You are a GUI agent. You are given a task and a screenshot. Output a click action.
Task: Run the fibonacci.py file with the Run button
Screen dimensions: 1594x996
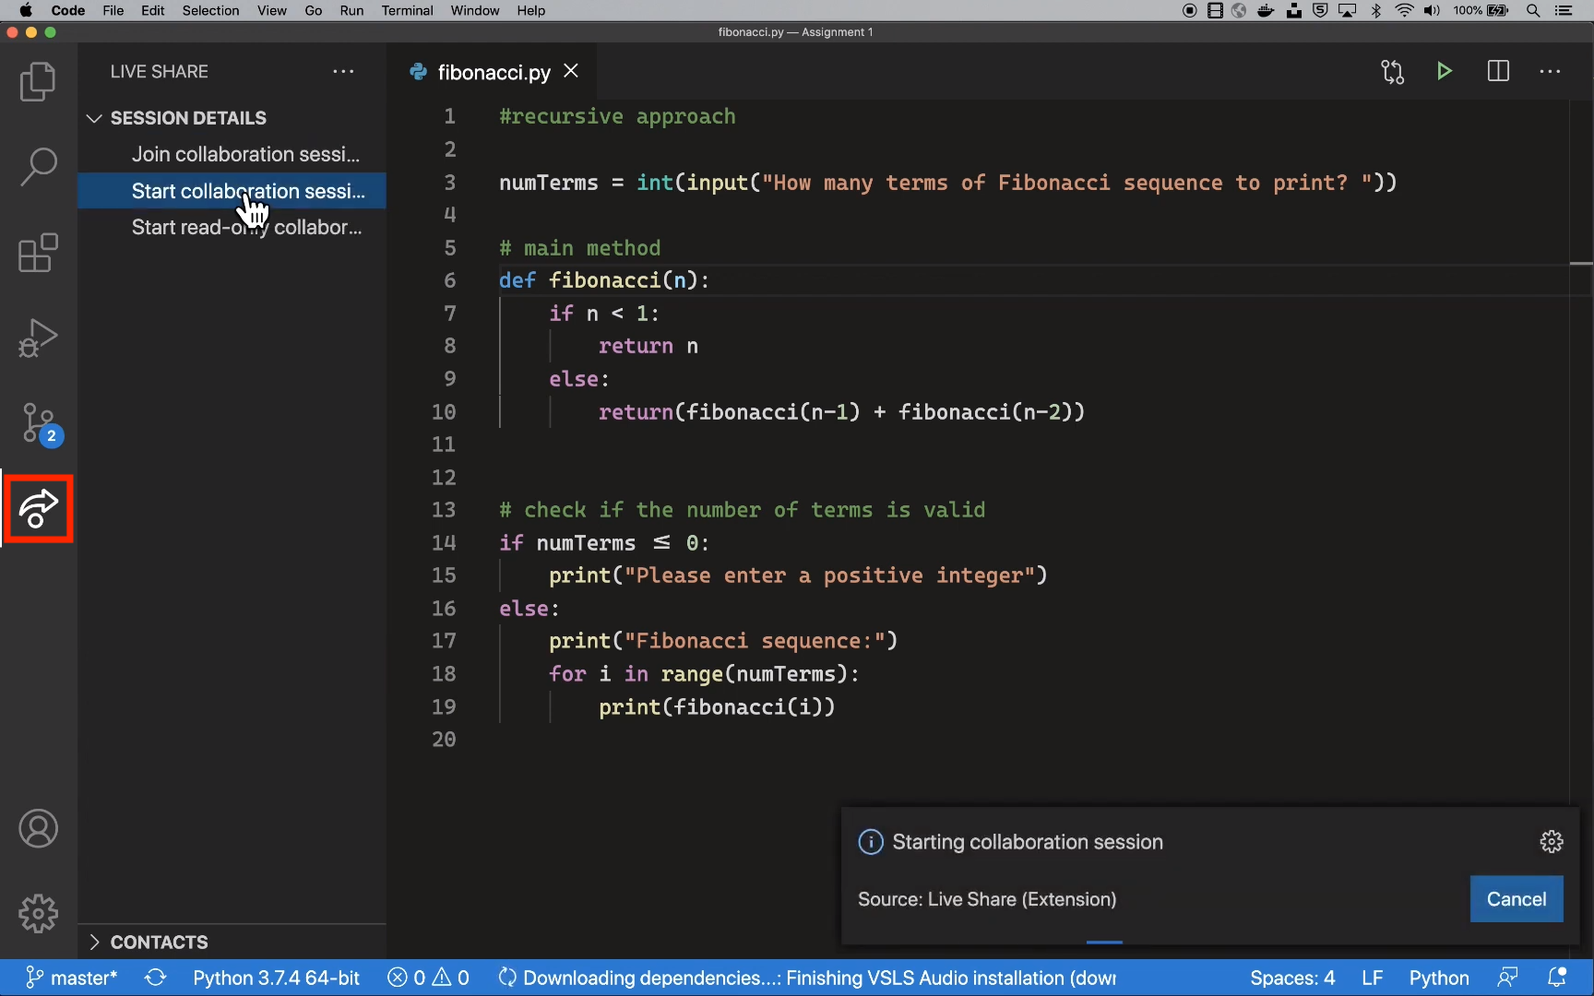[1445, 71]
